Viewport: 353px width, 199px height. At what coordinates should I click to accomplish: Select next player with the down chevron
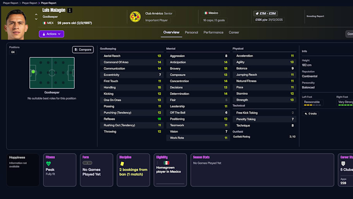36,19
